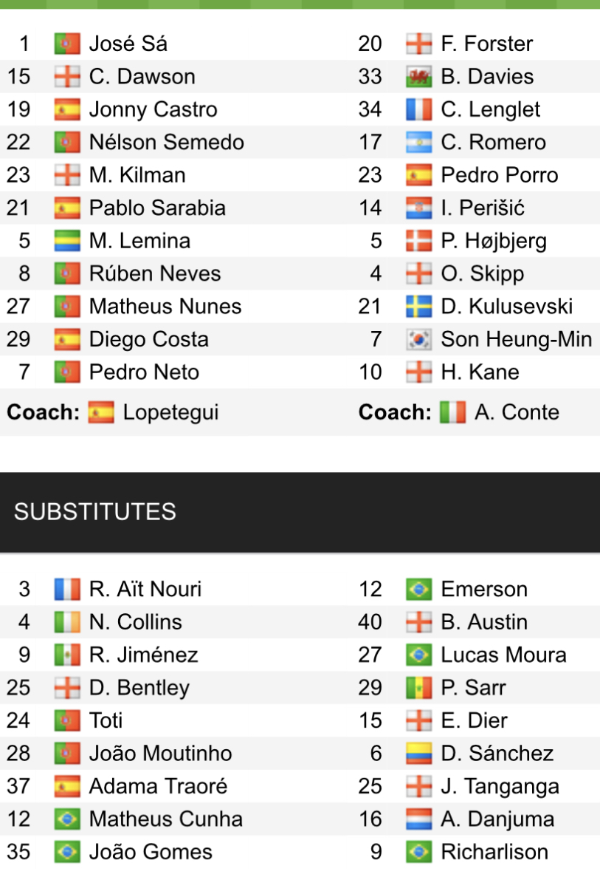Select the Denmark flag next to P. Højbjerg
This screenshot has width=600, height=877.
418,241
